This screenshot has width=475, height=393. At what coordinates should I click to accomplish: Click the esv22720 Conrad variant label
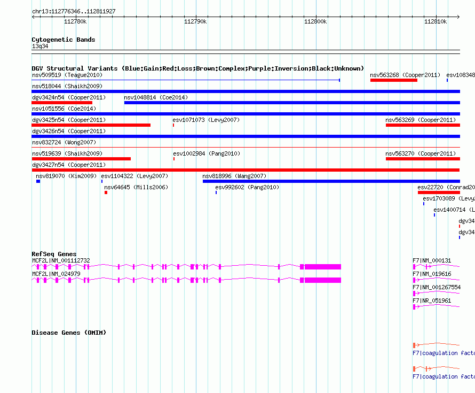pos(446,187)
